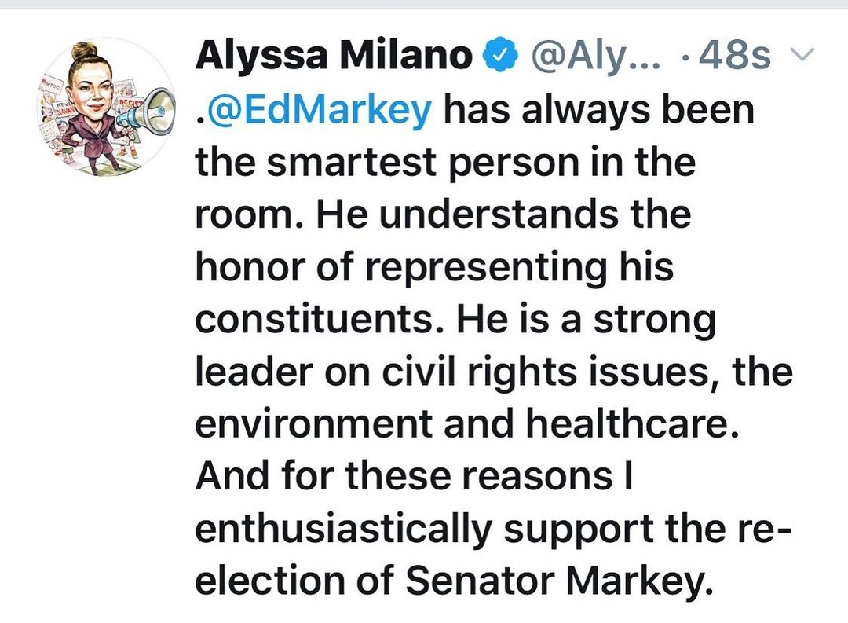Click the word "enthusiastically" in the tweet
The image size is (848, 623).
(x=343, y=532)
